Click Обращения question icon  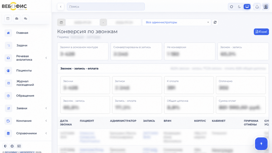pyautogui.click(x=8, y=96)
